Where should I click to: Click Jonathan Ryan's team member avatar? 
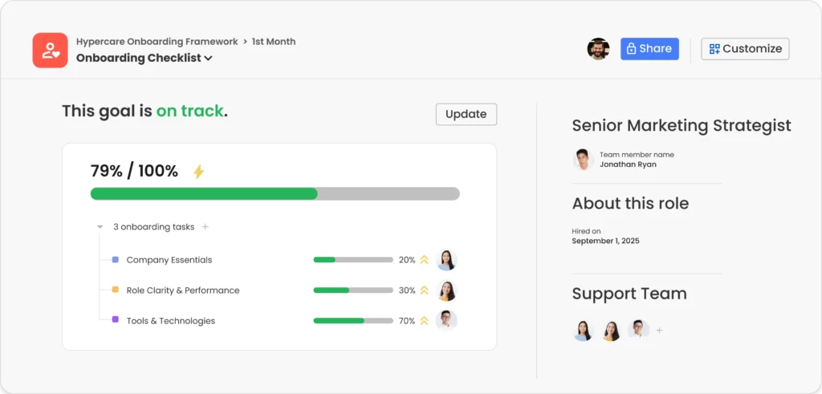(x=584, y=160)
